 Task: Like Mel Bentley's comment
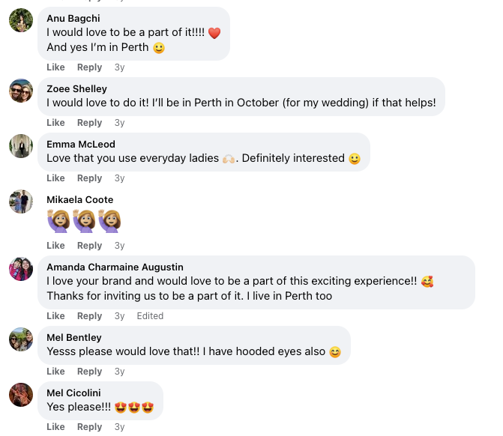tap(55, 372)
